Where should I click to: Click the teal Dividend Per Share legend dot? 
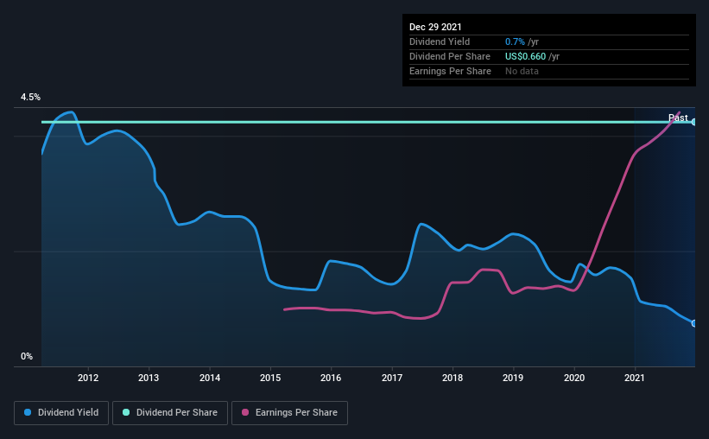tap(126, 412)
